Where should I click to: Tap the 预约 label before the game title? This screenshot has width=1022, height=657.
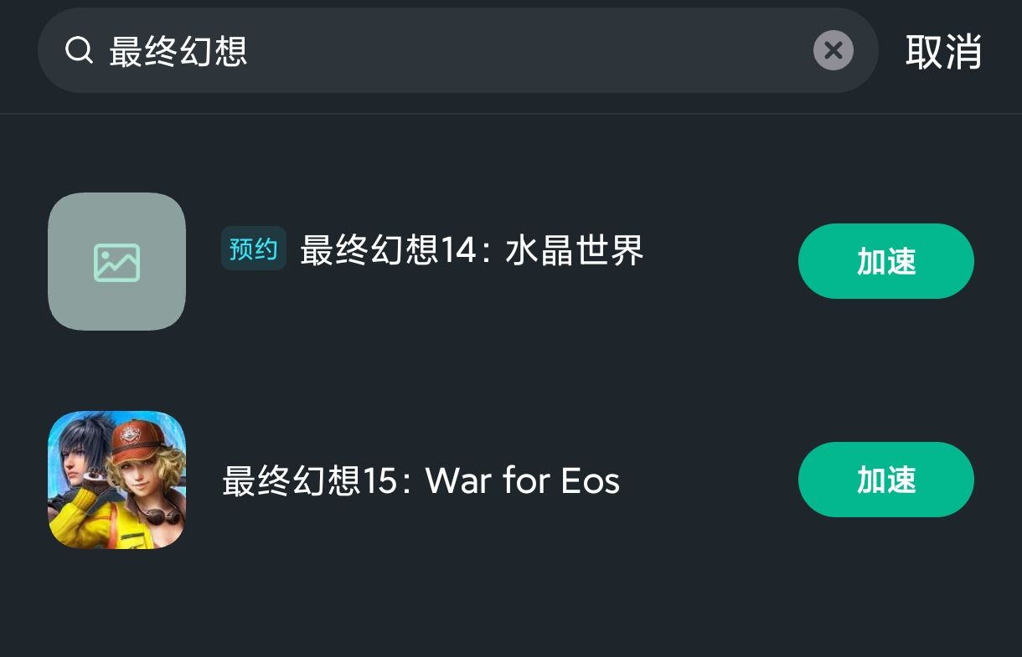point(254,248)
